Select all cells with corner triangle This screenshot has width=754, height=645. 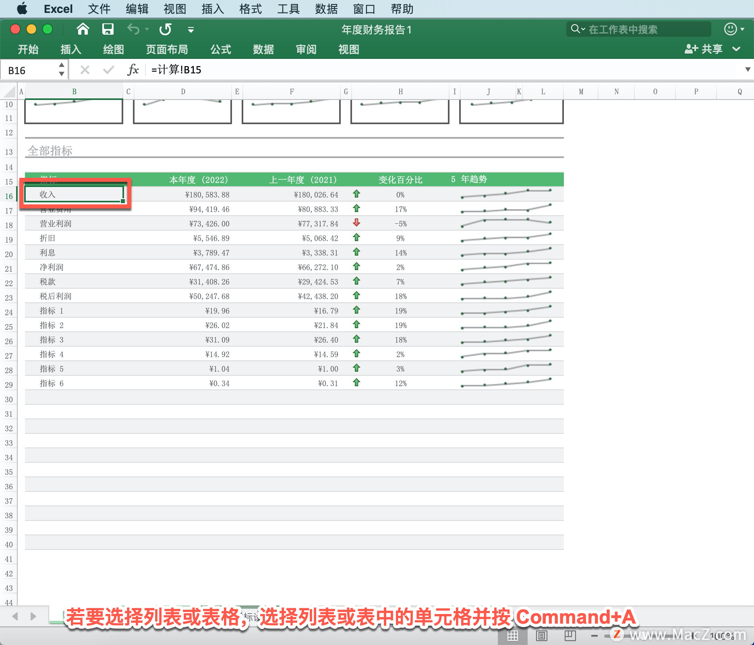(9, 92)
